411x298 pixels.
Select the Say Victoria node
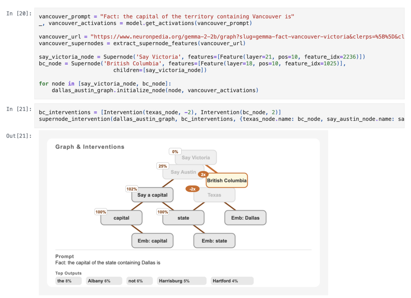pos(196,157)
